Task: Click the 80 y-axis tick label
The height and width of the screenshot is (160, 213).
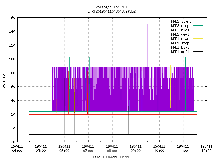Action: pos(13,73)
